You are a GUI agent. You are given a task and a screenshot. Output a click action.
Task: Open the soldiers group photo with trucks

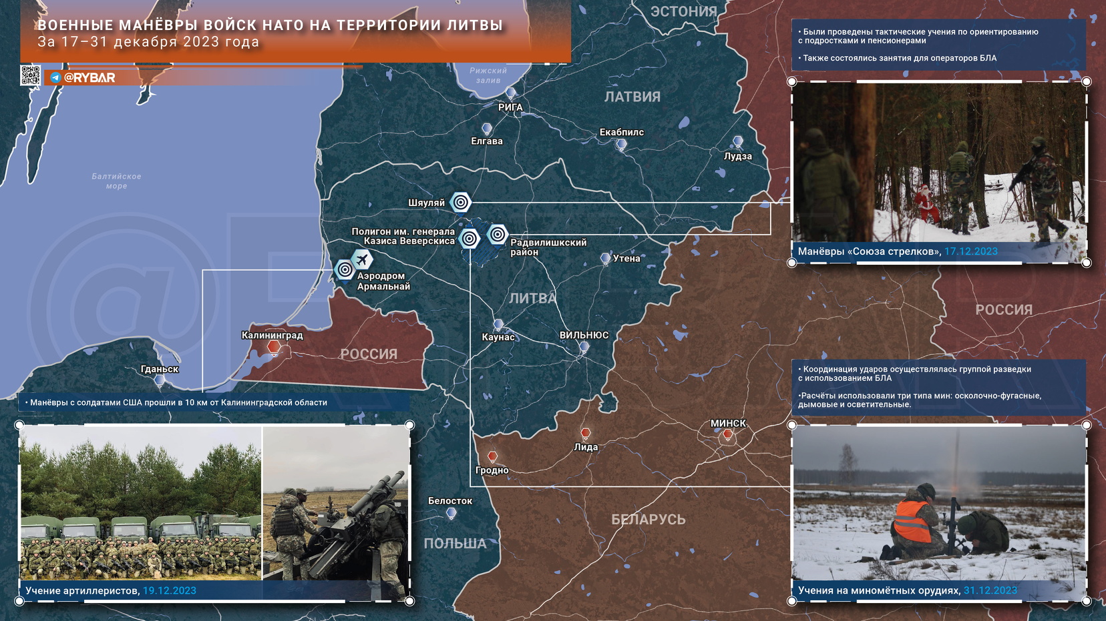pos(141,504)
